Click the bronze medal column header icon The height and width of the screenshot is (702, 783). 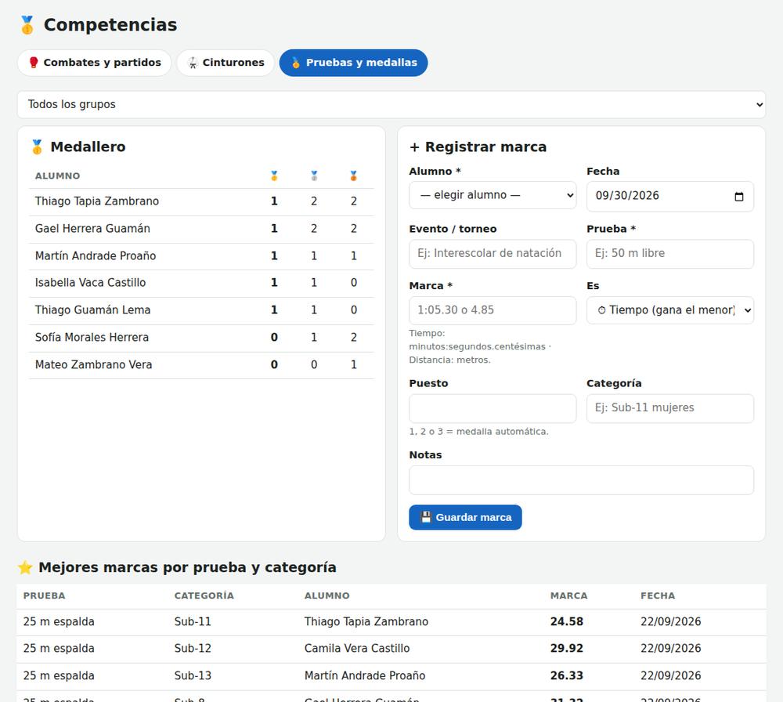click(354, 175)
